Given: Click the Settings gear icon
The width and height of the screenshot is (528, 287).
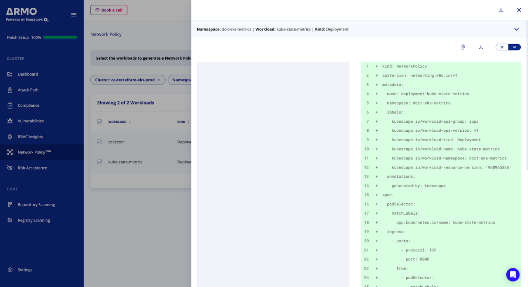Looking at the screenshot, I should point(10,270).
